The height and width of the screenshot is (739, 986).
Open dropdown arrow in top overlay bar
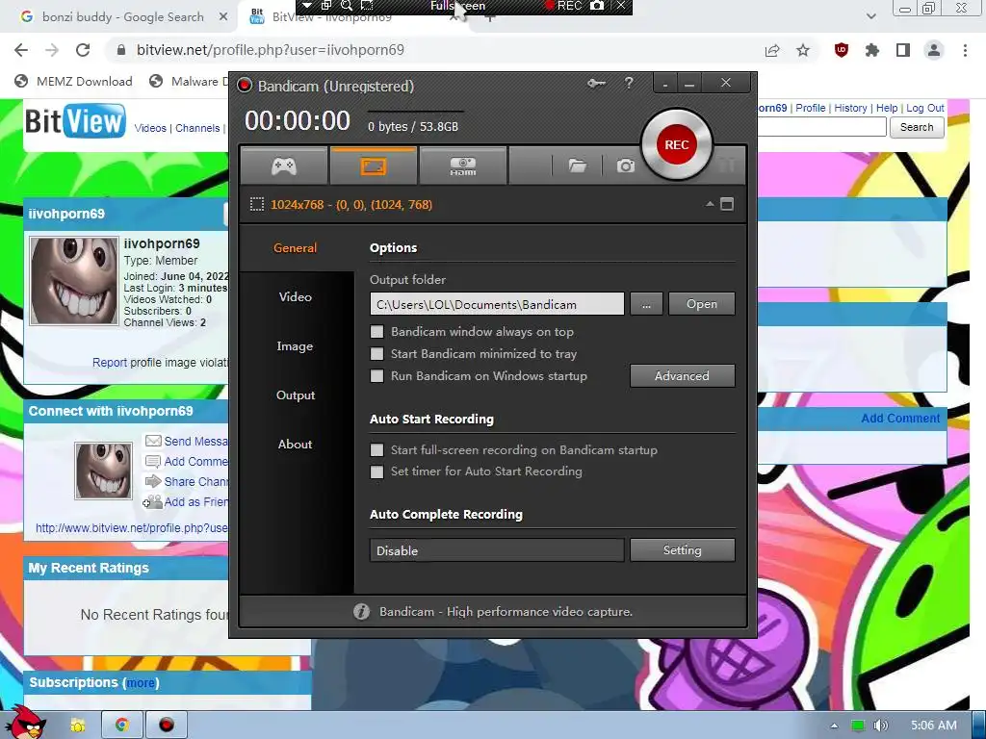306,6
